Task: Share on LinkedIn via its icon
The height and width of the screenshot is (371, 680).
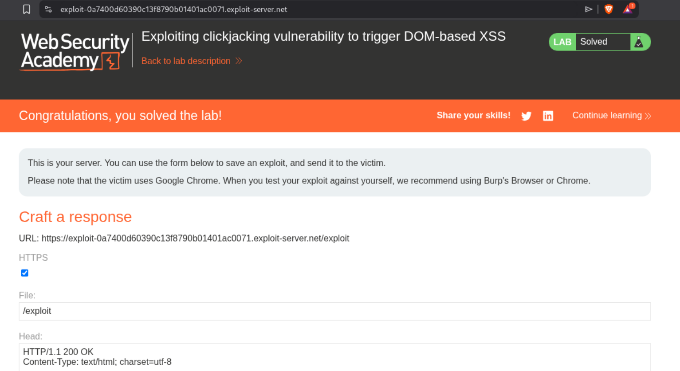Action: click(548, 116)
